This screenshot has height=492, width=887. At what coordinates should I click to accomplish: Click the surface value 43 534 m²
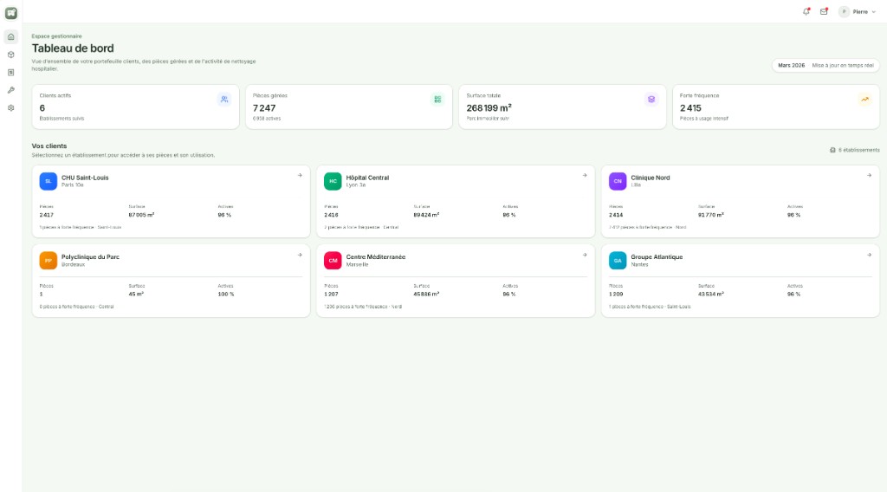(711, 294)
